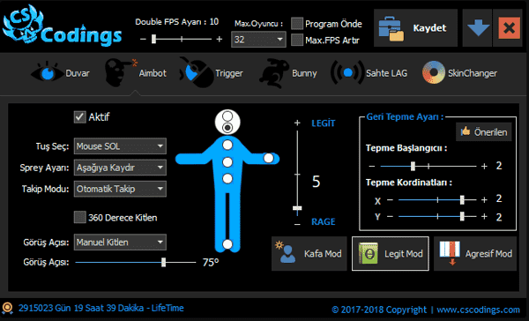Select the right hand point on figure

click(269, 158)
